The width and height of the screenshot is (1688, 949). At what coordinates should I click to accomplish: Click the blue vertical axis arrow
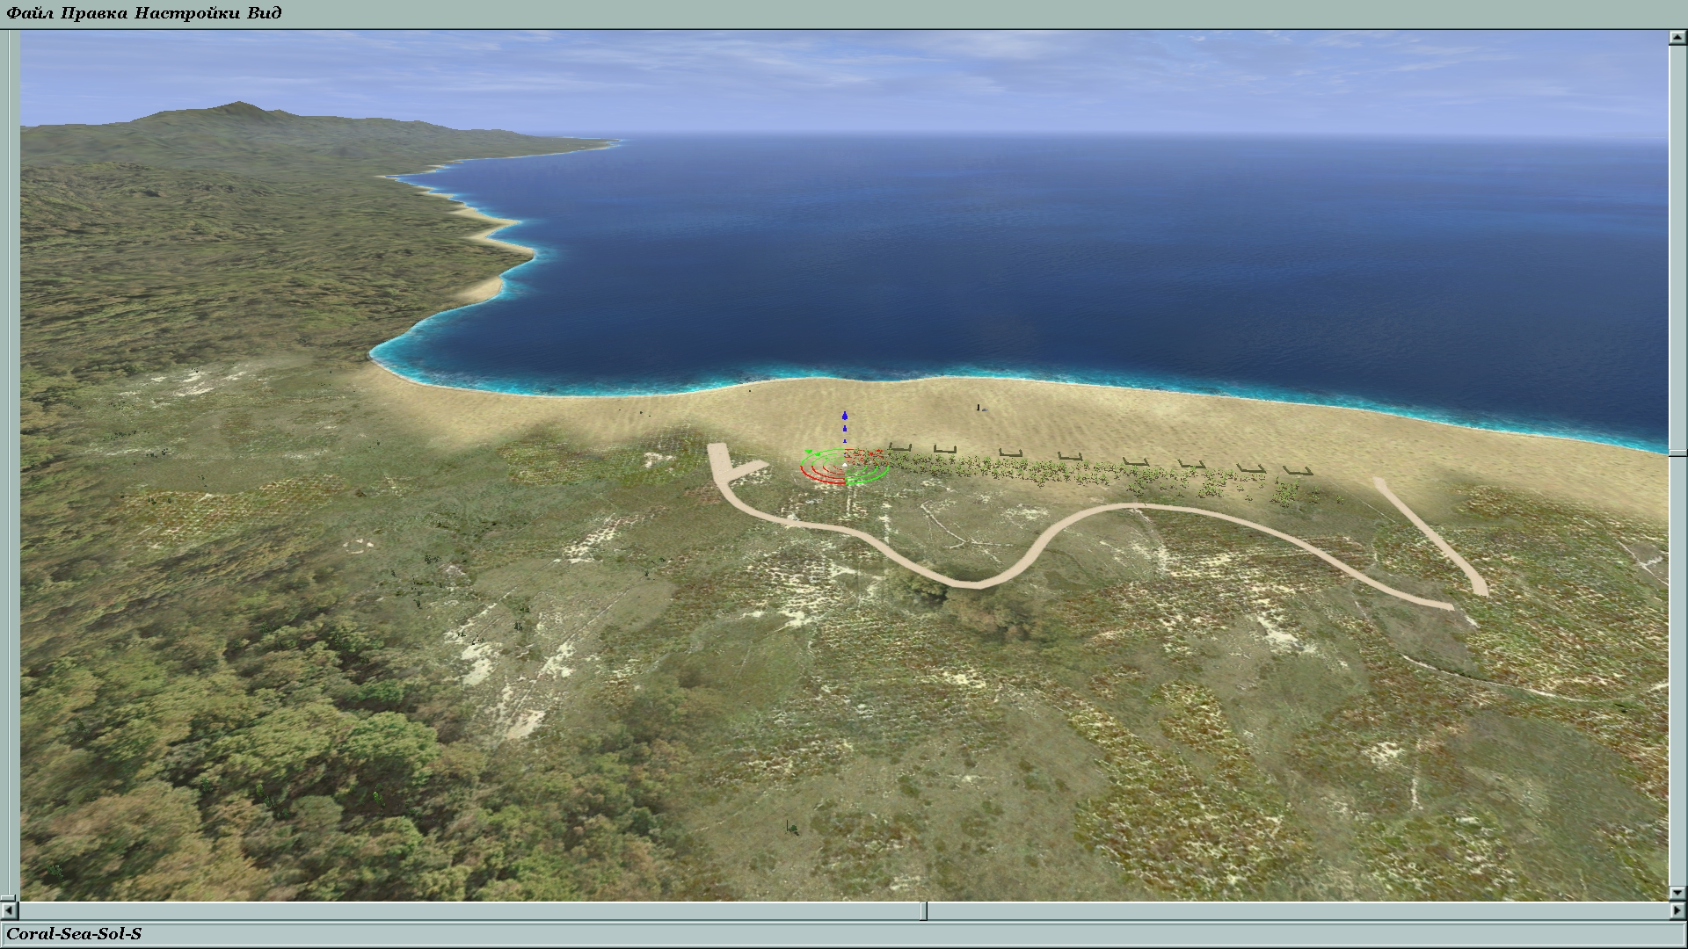pyautogui.click(x=845, y=416)
